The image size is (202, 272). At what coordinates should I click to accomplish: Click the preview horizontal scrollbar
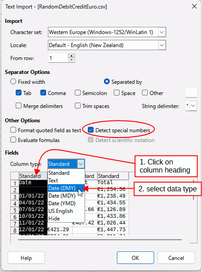pyautogui.click(x=100, y=240)
